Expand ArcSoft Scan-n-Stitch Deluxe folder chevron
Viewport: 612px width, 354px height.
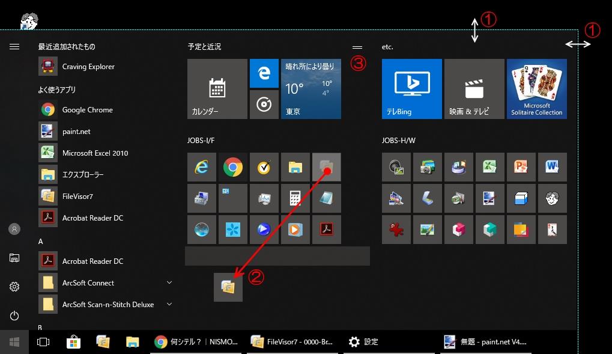tap(169, 304)
